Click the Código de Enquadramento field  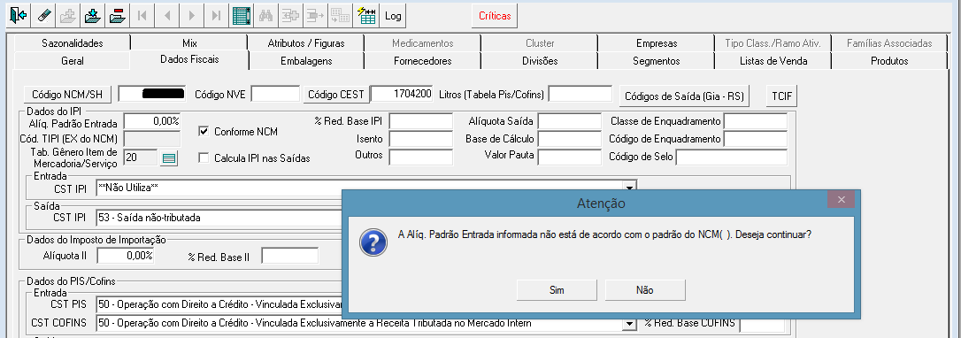pyautogui.click(x=755, y=139)
